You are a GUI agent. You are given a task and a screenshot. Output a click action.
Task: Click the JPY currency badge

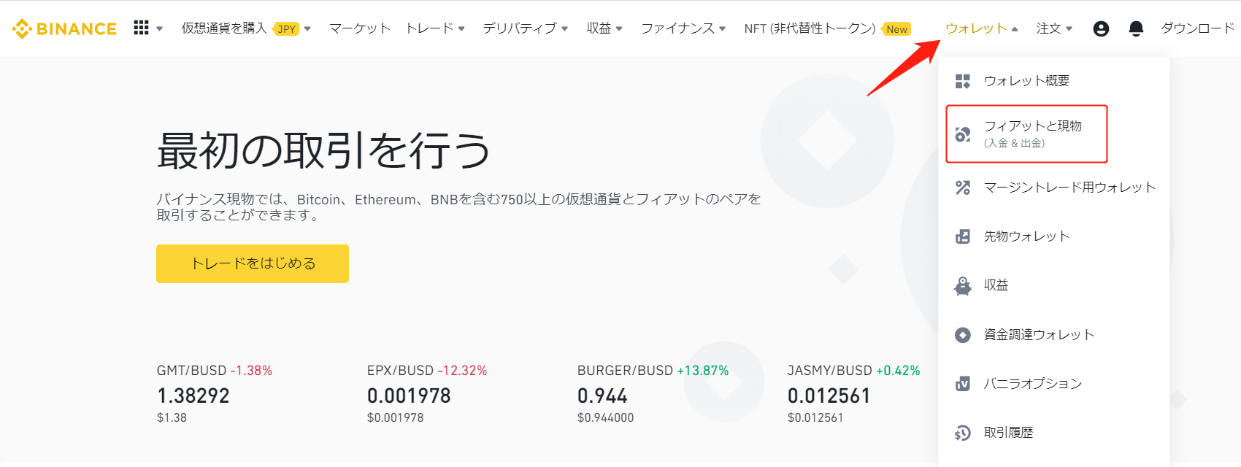(287, 29)
